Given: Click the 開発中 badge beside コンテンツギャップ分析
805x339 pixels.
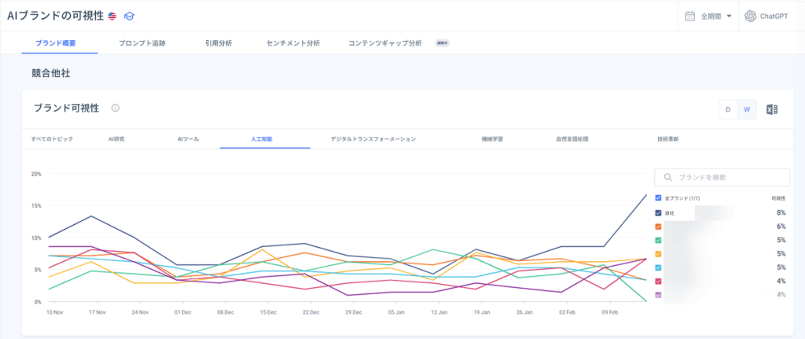Looking at the screenshot, I should 443,43.
